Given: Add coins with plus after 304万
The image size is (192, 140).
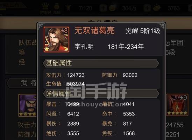Looking at the screenshot, I should 147,8.
